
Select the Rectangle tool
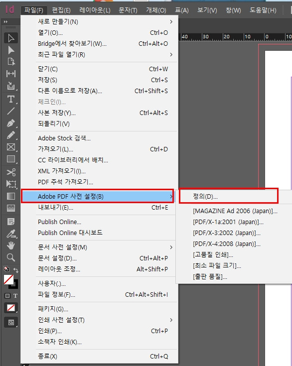tap(11, 159)
